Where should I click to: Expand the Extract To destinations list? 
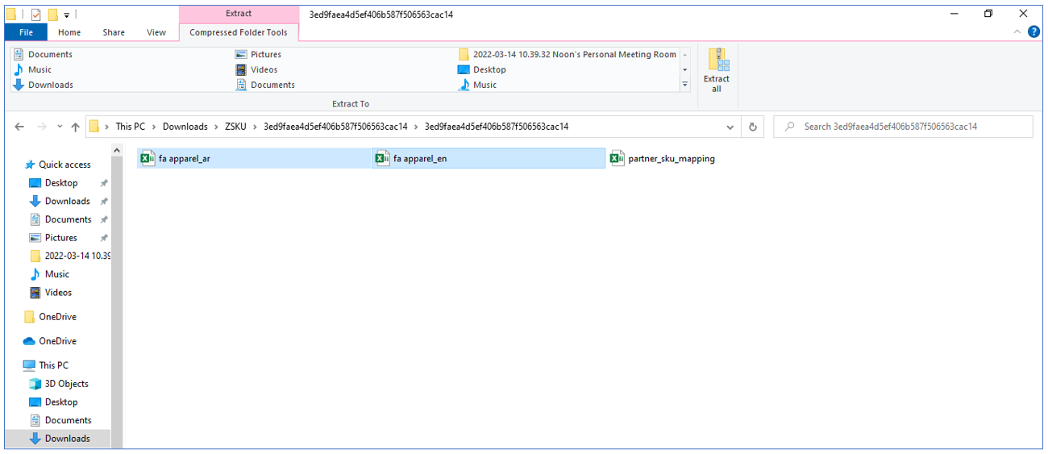[685, 85]
